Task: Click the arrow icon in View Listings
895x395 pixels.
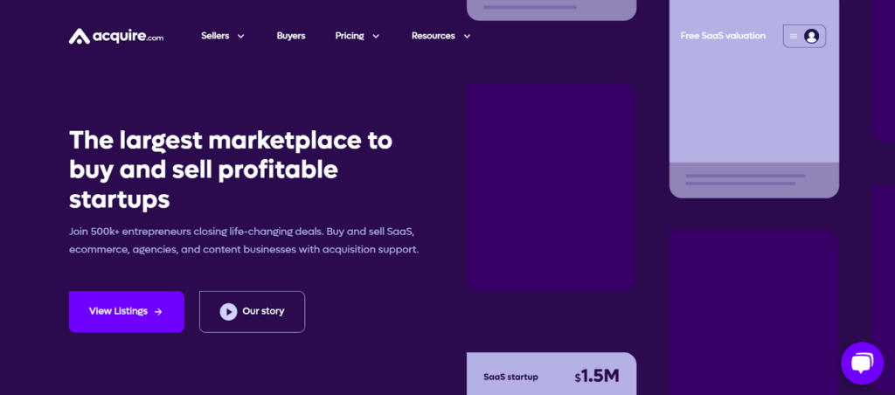Action: (x=158, y=311)
